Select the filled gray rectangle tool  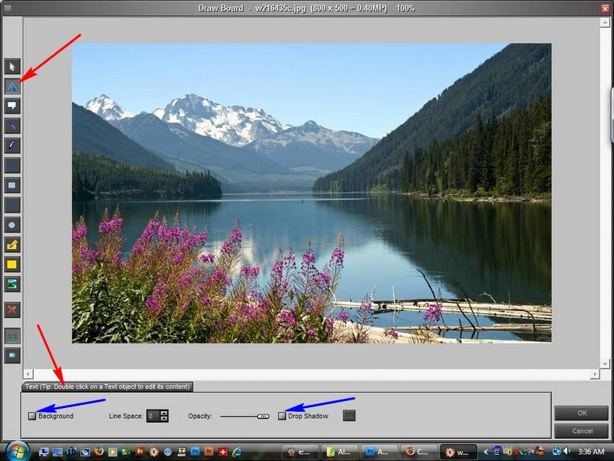[x=12, y=185]
